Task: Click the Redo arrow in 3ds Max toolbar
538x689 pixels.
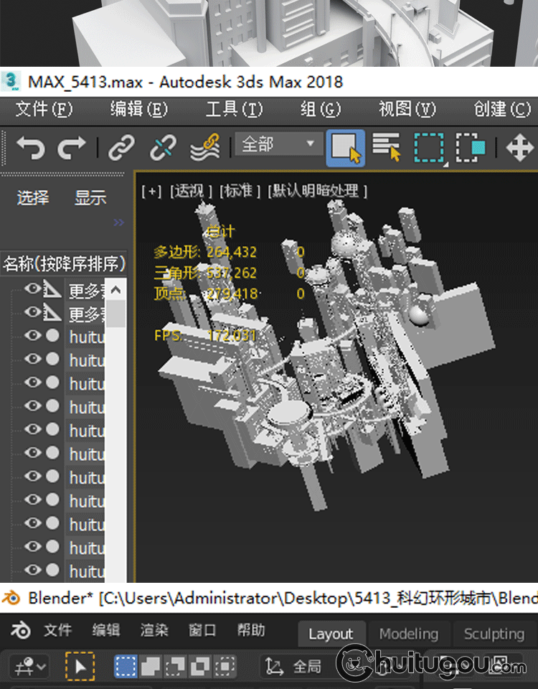Action: pos(71,148)
